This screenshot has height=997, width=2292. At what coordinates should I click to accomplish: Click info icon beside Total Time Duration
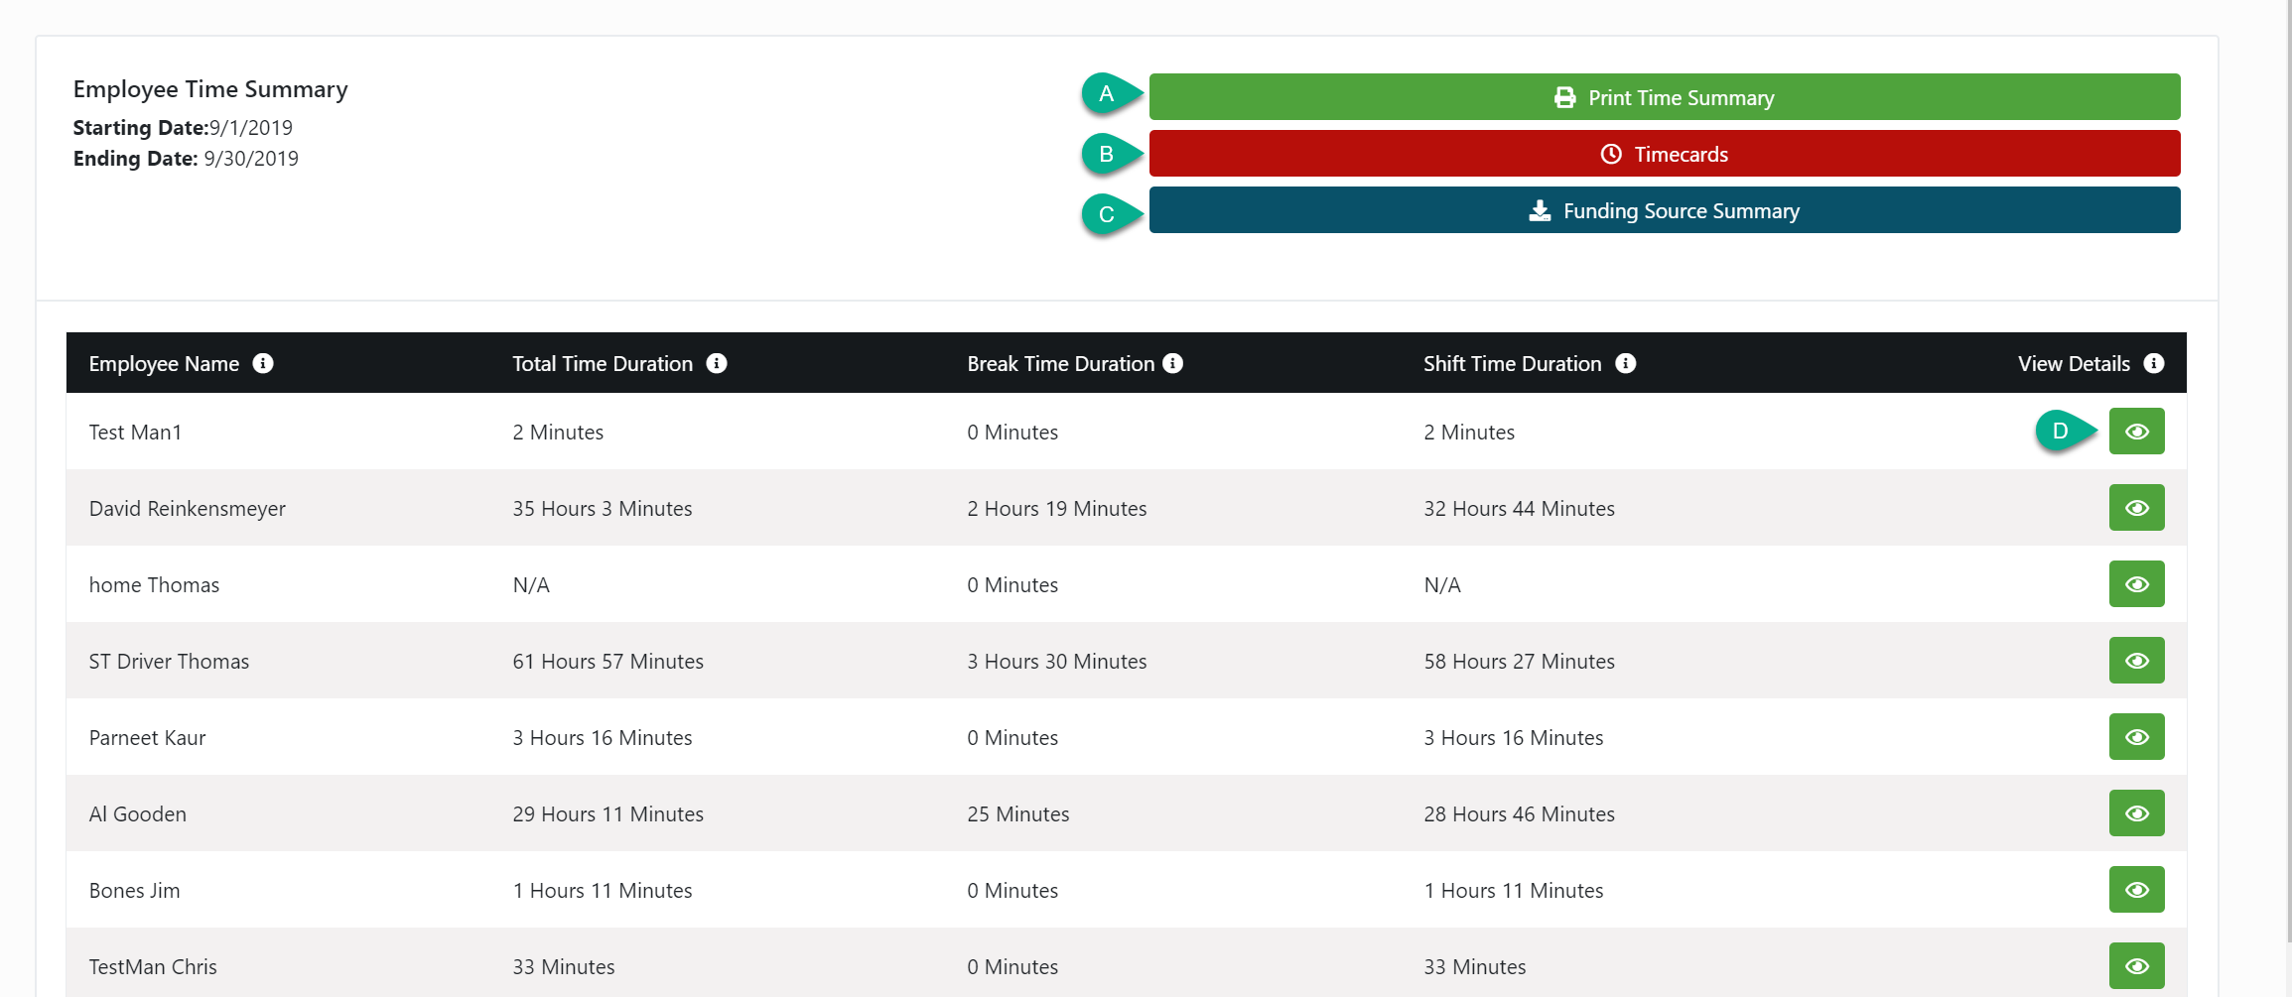coord(717,363)
